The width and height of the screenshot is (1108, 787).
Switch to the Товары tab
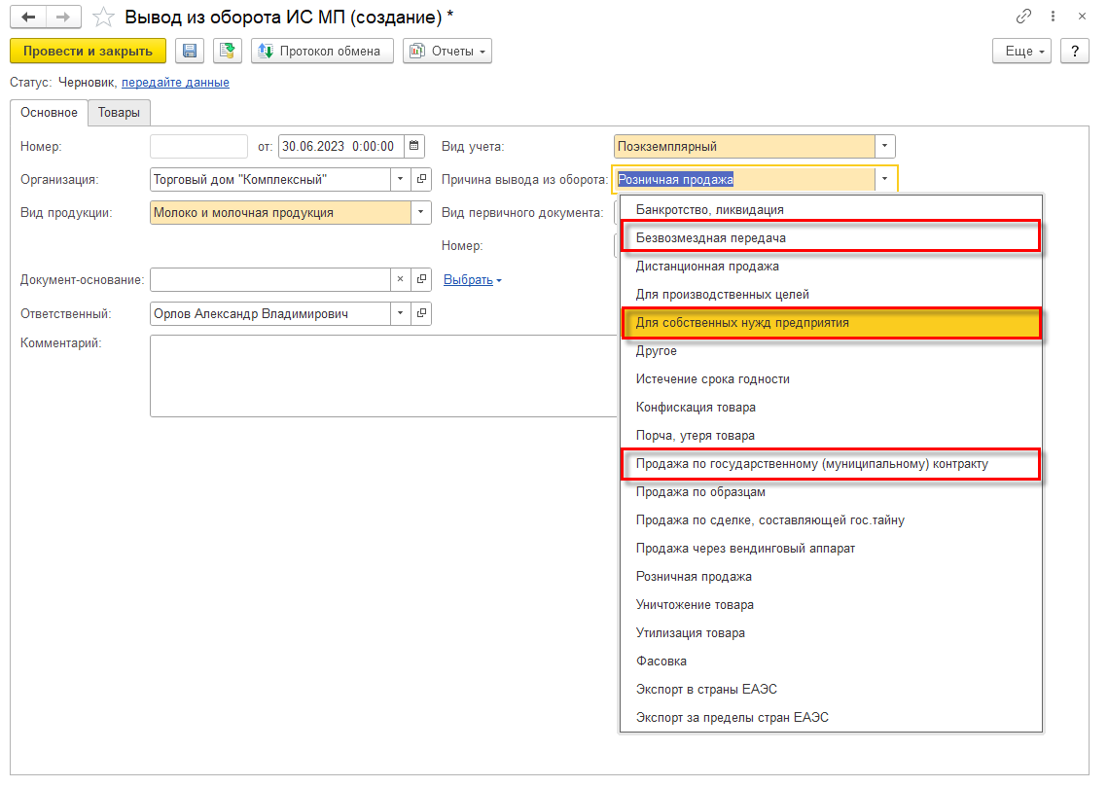pyautogui.click(x=119, y=113)
